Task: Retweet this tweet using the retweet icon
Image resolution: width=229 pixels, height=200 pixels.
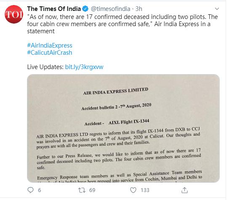Action: click(82, 190)
